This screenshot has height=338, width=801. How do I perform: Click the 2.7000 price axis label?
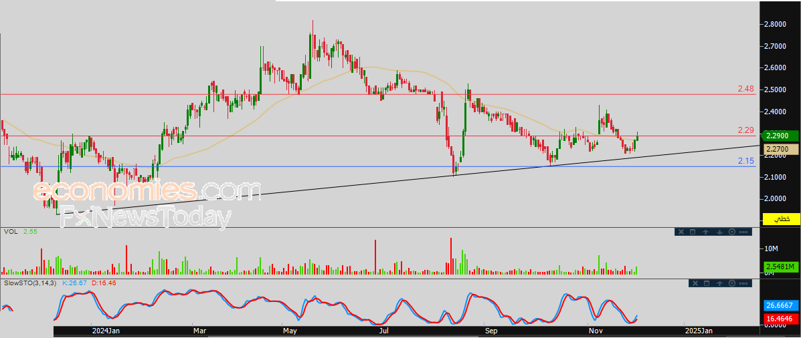coord(775,46)
